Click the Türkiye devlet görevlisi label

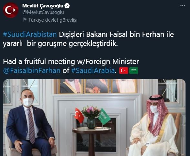tap(53, 20)
